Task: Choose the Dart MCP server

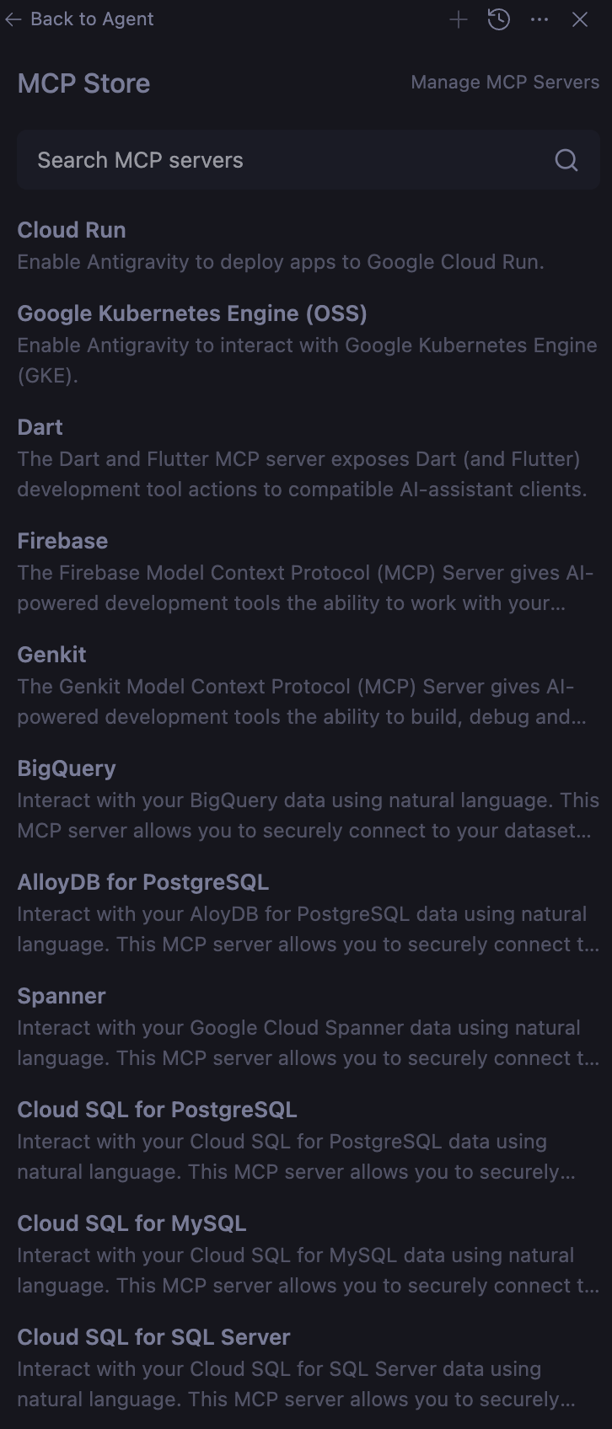Action: coord(40,427)
